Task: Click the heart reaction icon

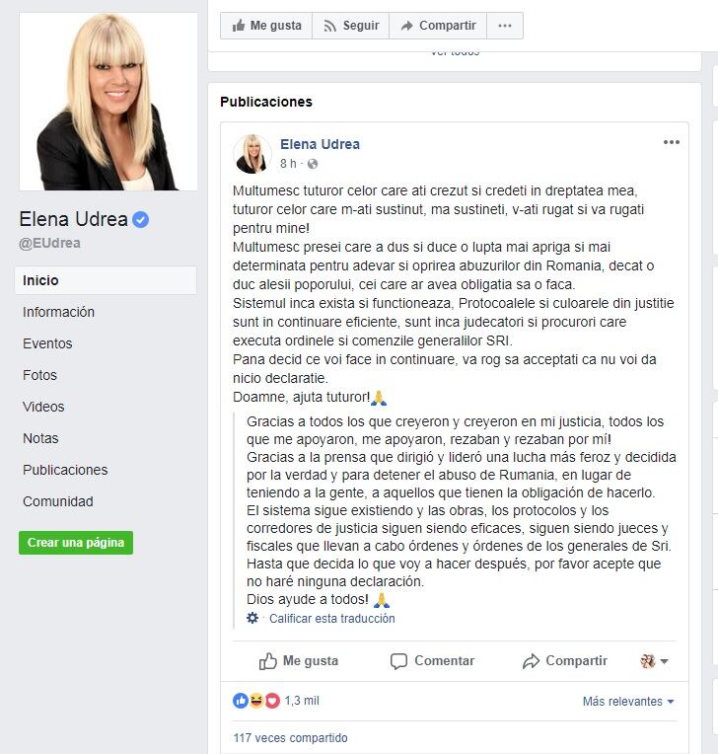Action: coord(272,701)
